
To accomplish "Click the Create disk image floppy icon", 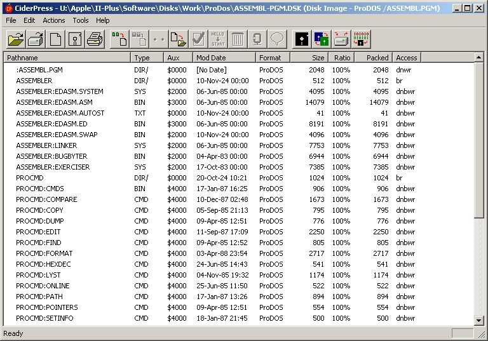I will [x=75, y=39].
